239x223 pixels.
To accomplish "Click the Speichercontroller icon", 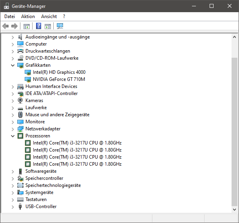I will pyautogui.click(x=20, y=178).
